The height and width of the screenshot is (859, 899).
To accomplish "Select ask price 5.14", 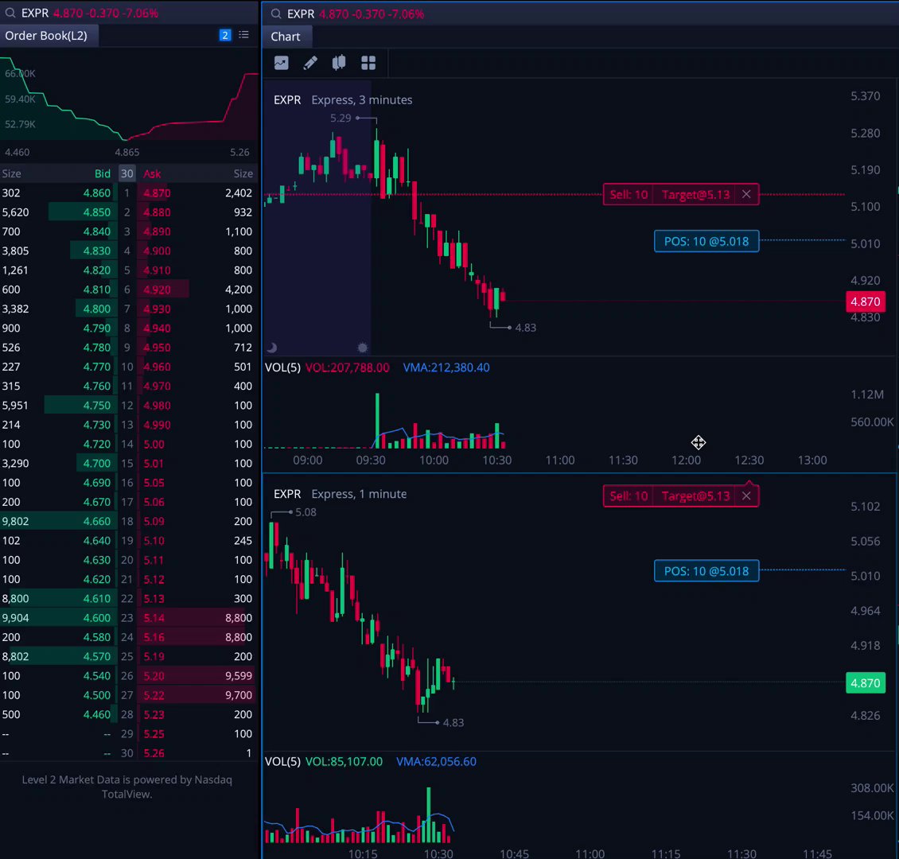I will [x=154, y=618].
